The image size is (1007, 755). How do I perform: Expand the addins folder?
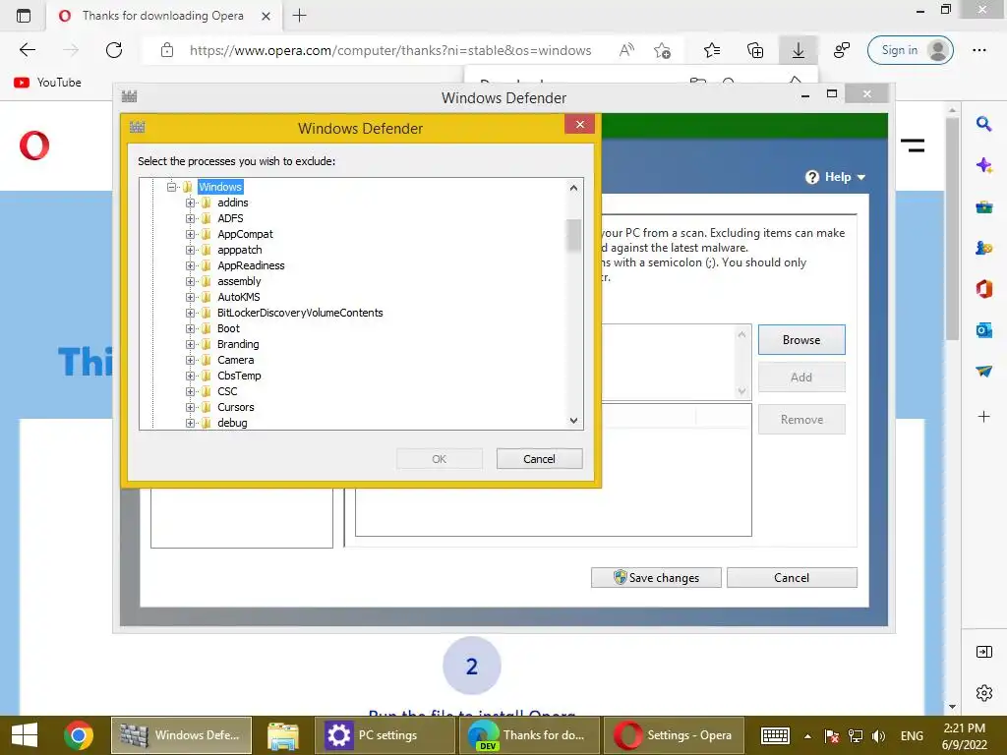tap(190, 203)
